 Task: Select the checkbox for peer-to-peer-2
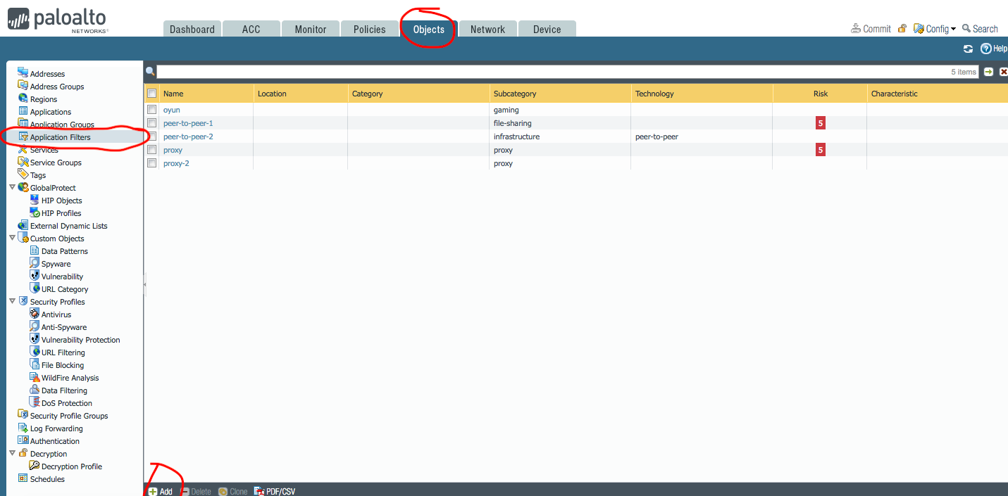tap(151, 136)
